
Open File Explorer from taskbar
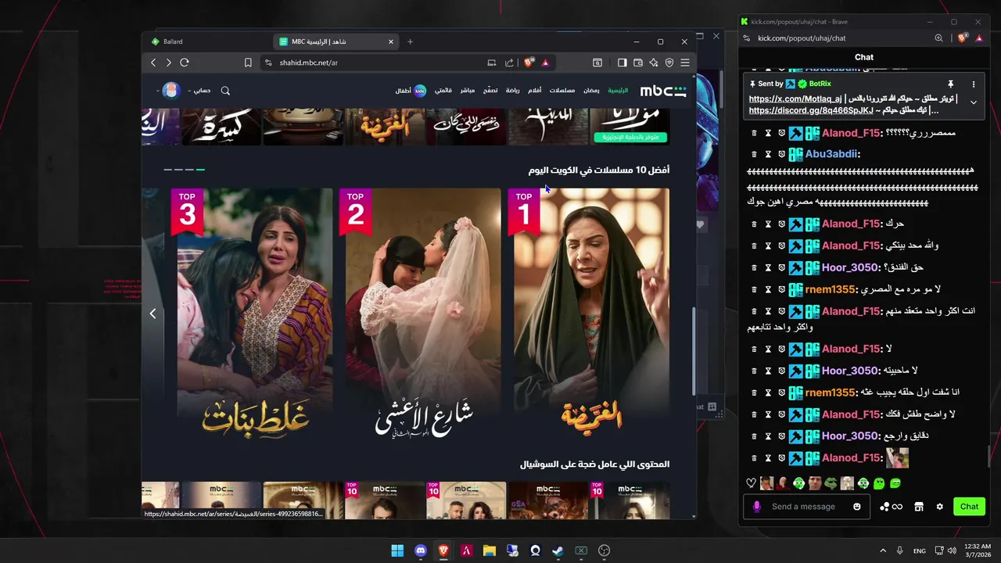(489, 550)
